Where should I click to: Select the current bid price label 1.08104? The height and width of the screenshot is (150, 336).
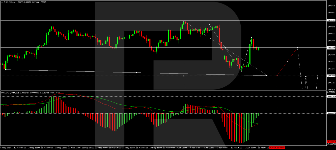pyautogui.click(x=331, y=47)
